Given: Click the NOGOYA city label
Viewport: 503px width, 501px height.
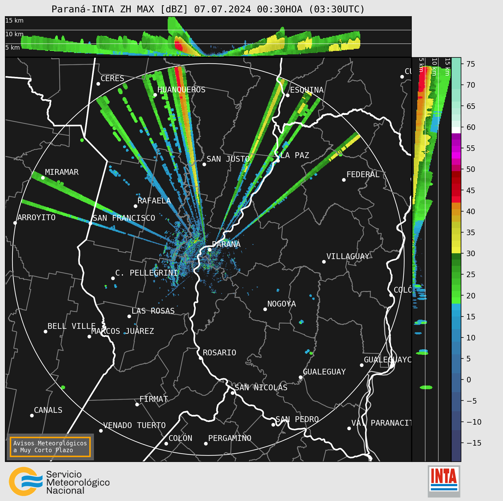Looking at the screenshot, I should [x=282, y=304].
